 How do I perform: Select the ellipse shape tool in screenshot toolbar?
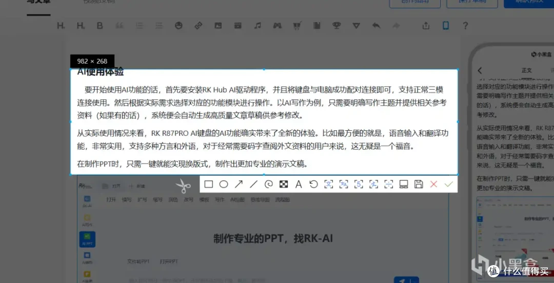point(224,184)
